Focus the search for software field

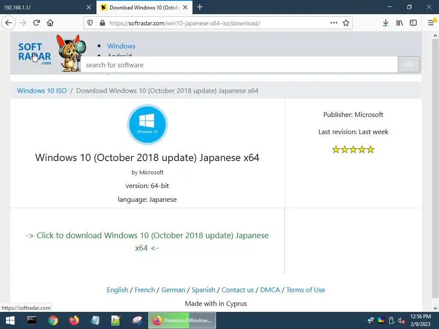point(239,65)
